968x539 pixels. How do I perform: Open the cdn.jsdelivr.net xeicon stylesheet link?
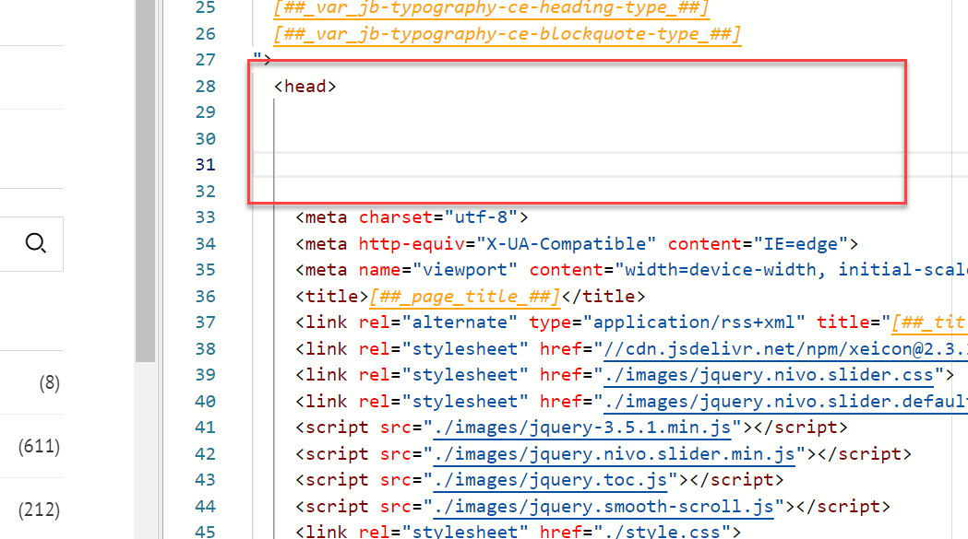[785, 349]
